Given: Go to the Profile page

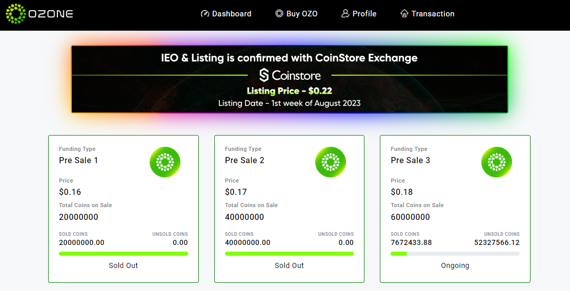Looking at the screenshot, I should [359, 14].
